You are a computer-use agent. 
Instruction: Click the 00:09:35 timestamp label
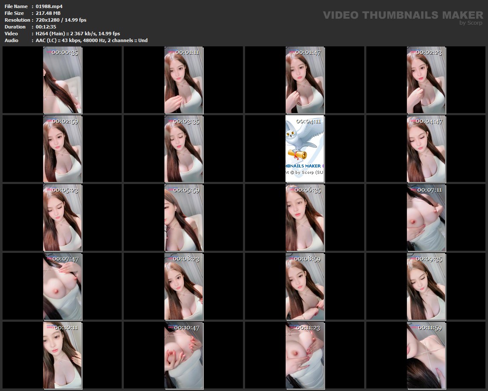tap(429, 259)
